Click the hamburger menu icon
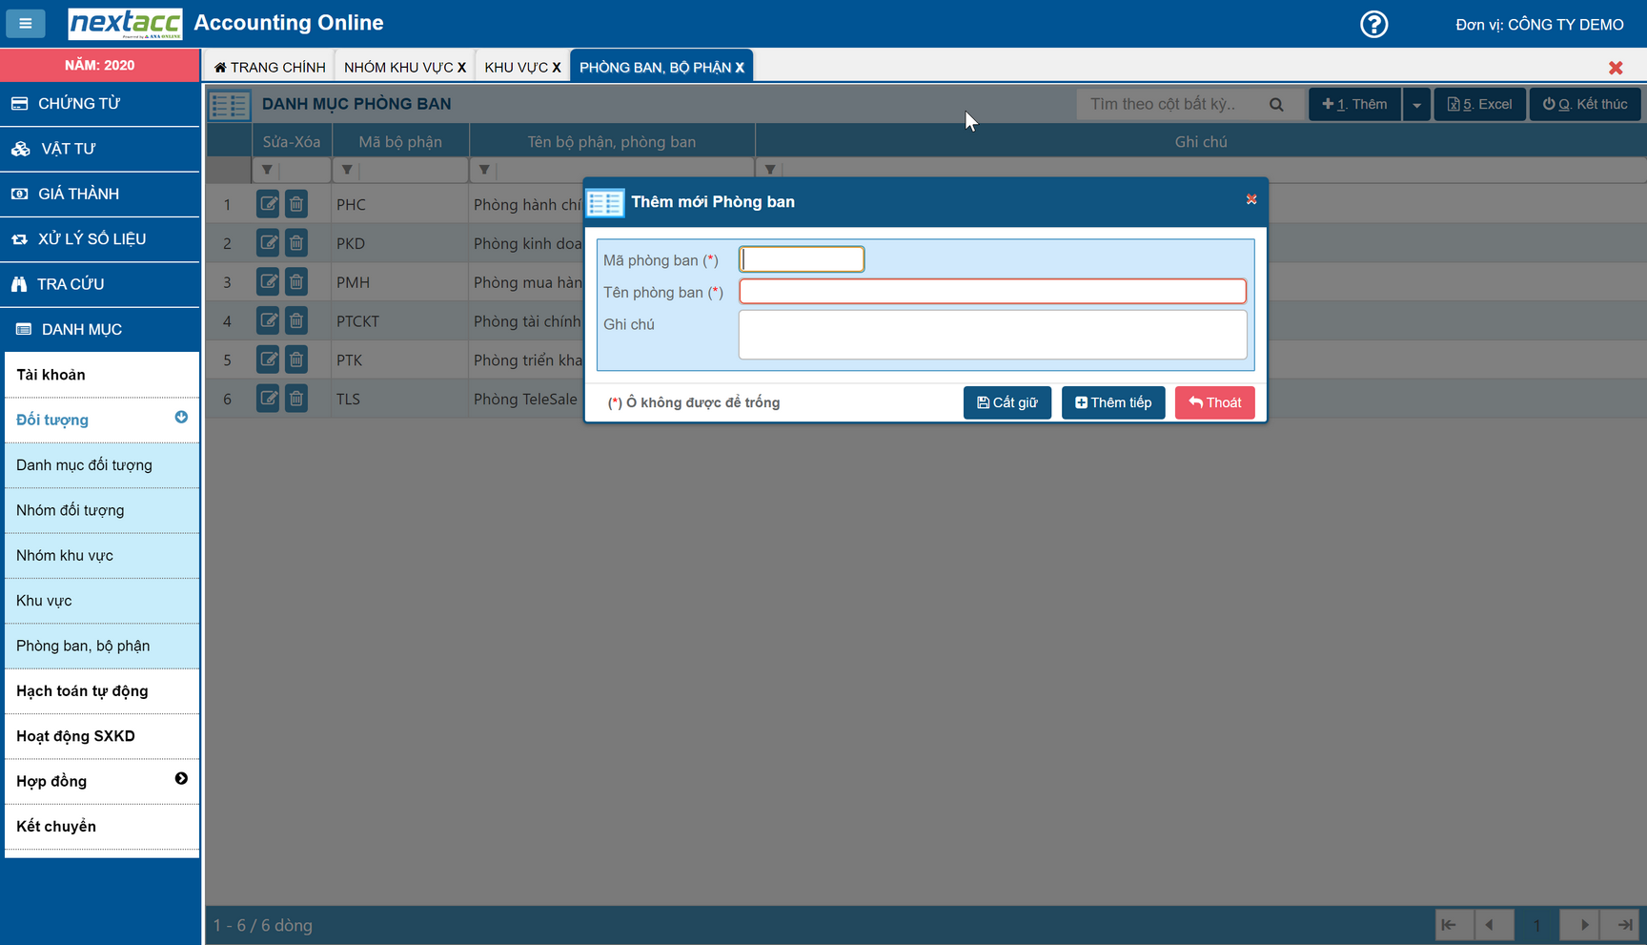This screenshot has width=1647, height=945. pos(26,23)
